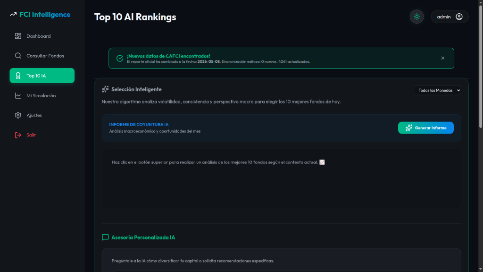The height and width of the screenshot is (272, 483).
Task: Open Ajustes settings page
Action: point(42,115)
